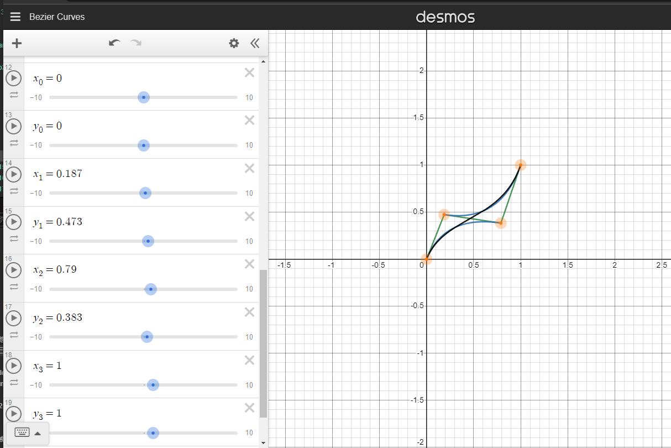The height and width of the screenshot is (448, 671).
Task: Play the y3 slider animation
Action: (x=13, y=414)
